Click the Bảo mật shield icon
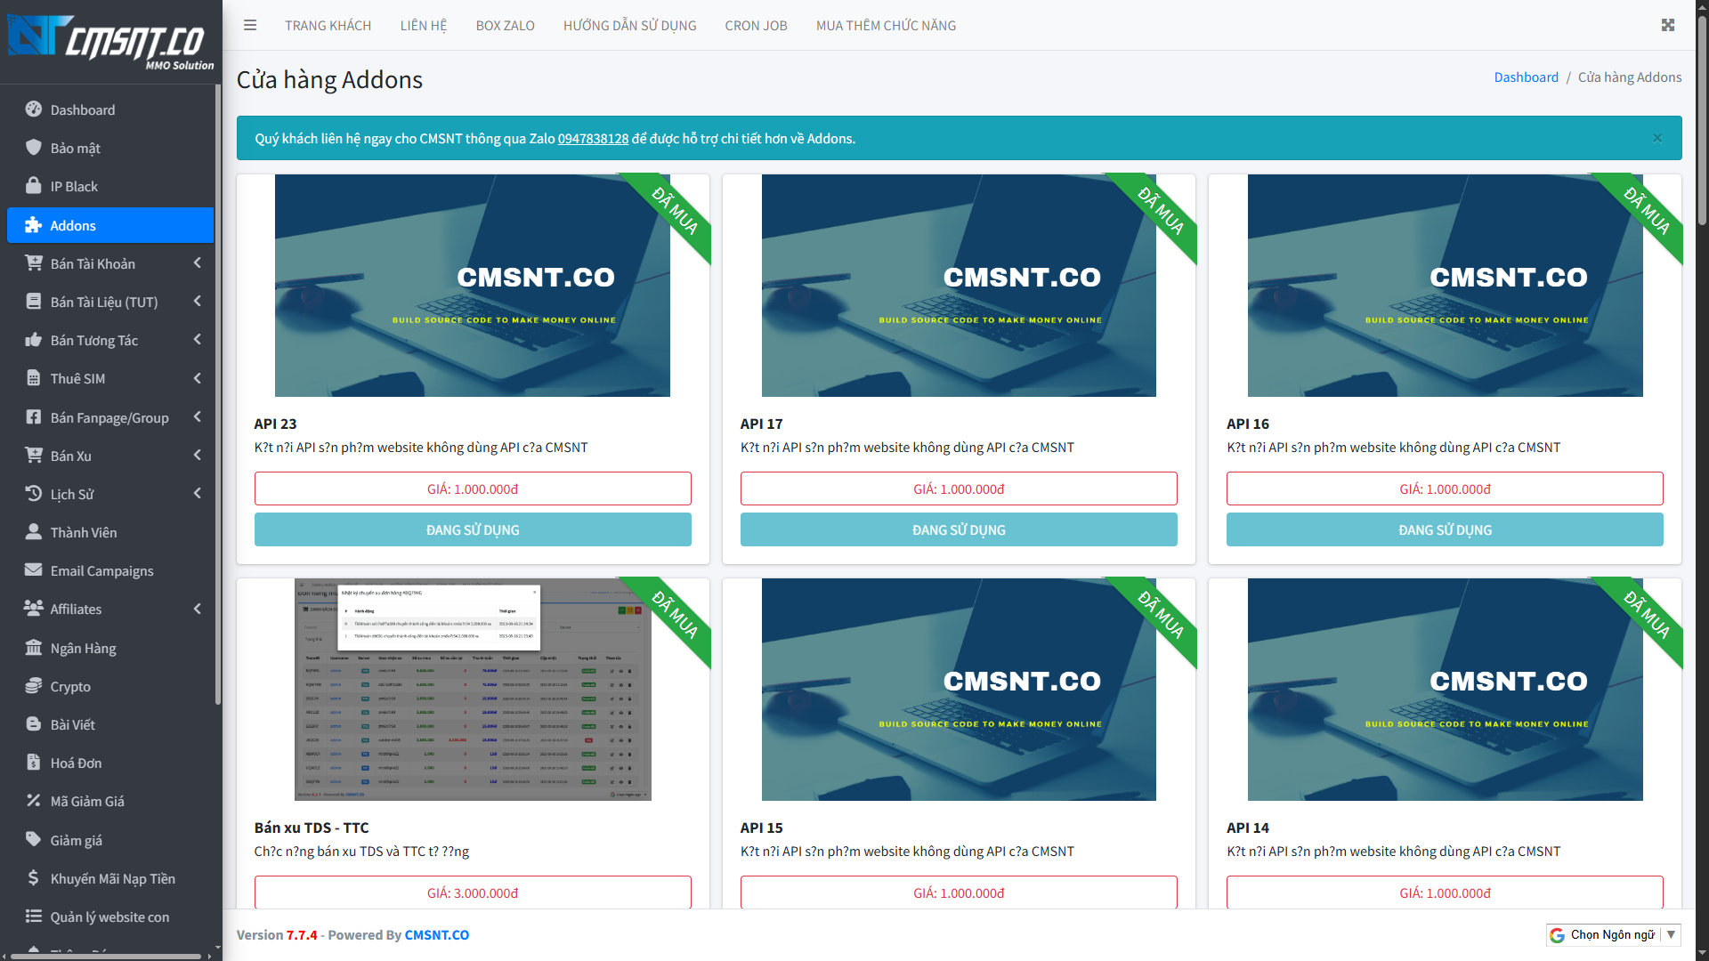Viewport: 1709px width, 961px height. click(x=34, y=148)
